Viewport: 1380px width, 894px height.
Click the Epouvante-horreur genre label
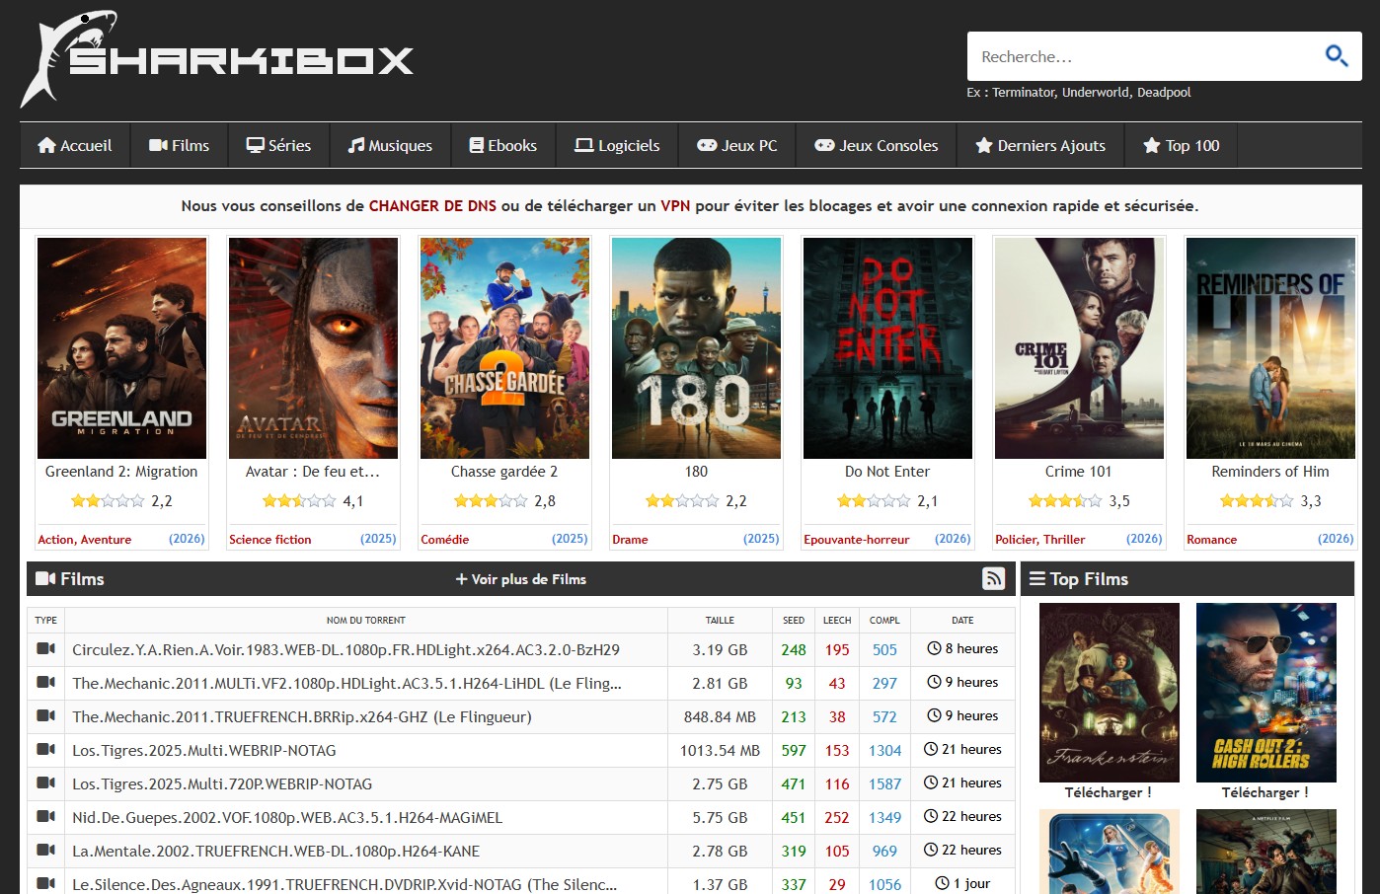pos(857,540)
